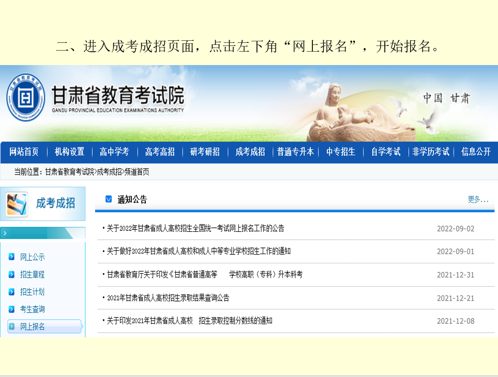Open the 2022 成人高校 网上报名工作 announcement
Image resolution: width=498 pixels, height=377 pixels.
pyautogui.click(x=195, y=228)
